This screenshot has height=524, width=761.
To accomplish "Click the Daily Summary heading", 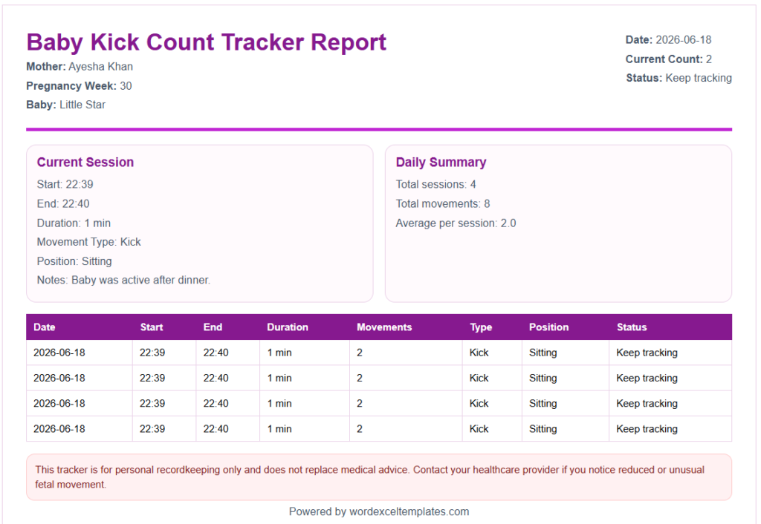I will (441, 162).
